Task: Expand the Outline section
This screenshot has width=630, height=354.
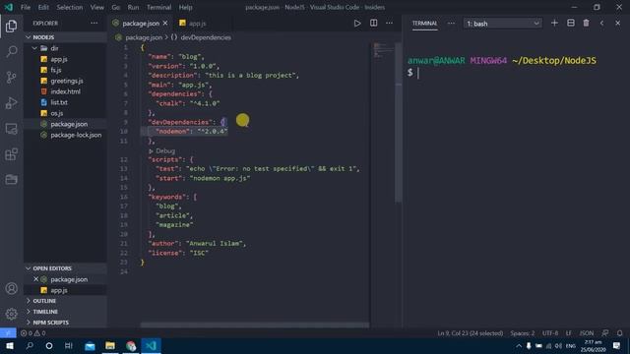Action: click(x=66, y=301)
